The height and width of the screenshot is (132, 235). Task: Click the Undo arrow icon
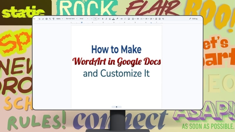click(x=39, y=19)
